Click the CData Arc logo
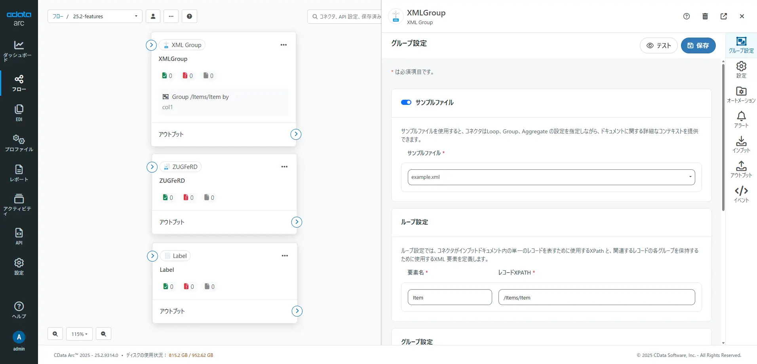Viewport: 757px width, 364px height. (19, 18)
